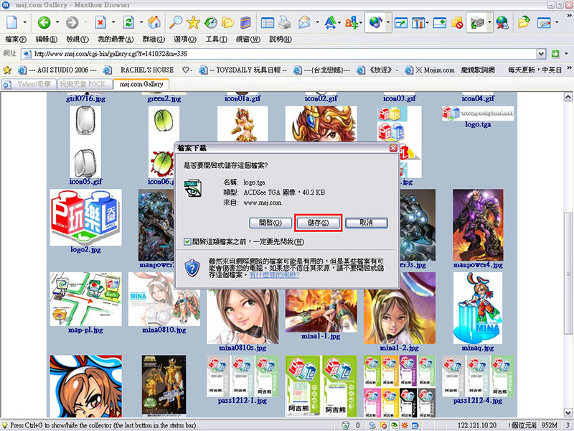Expand the address bar URL dropdown
Screen dimensions: 574x431
click(542, 54)
